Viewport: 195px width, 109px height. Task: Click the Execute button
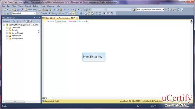(x=42, y=13)
